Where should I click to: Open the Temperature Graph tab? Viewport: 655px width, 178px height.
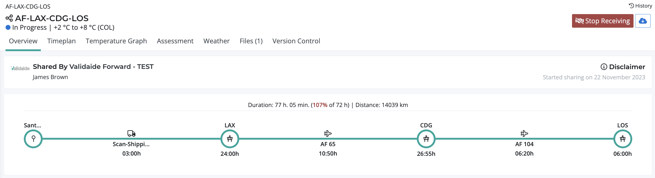click(x=116, y=41)
